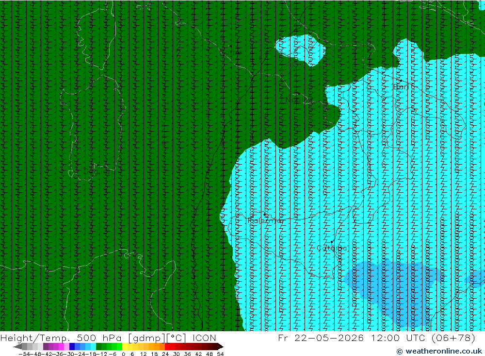Image resolution: width=485 pixels, height=356 pixels.
Task: Click the grey left arrow of the legend
Action: click(x=17, y=346)
